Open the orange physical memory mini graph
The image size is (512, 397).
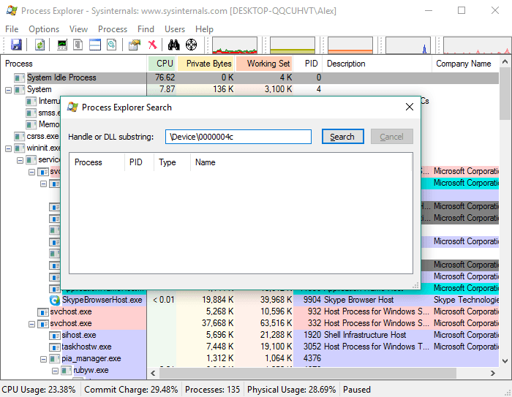pyautogui.click(x=350, y=45)
